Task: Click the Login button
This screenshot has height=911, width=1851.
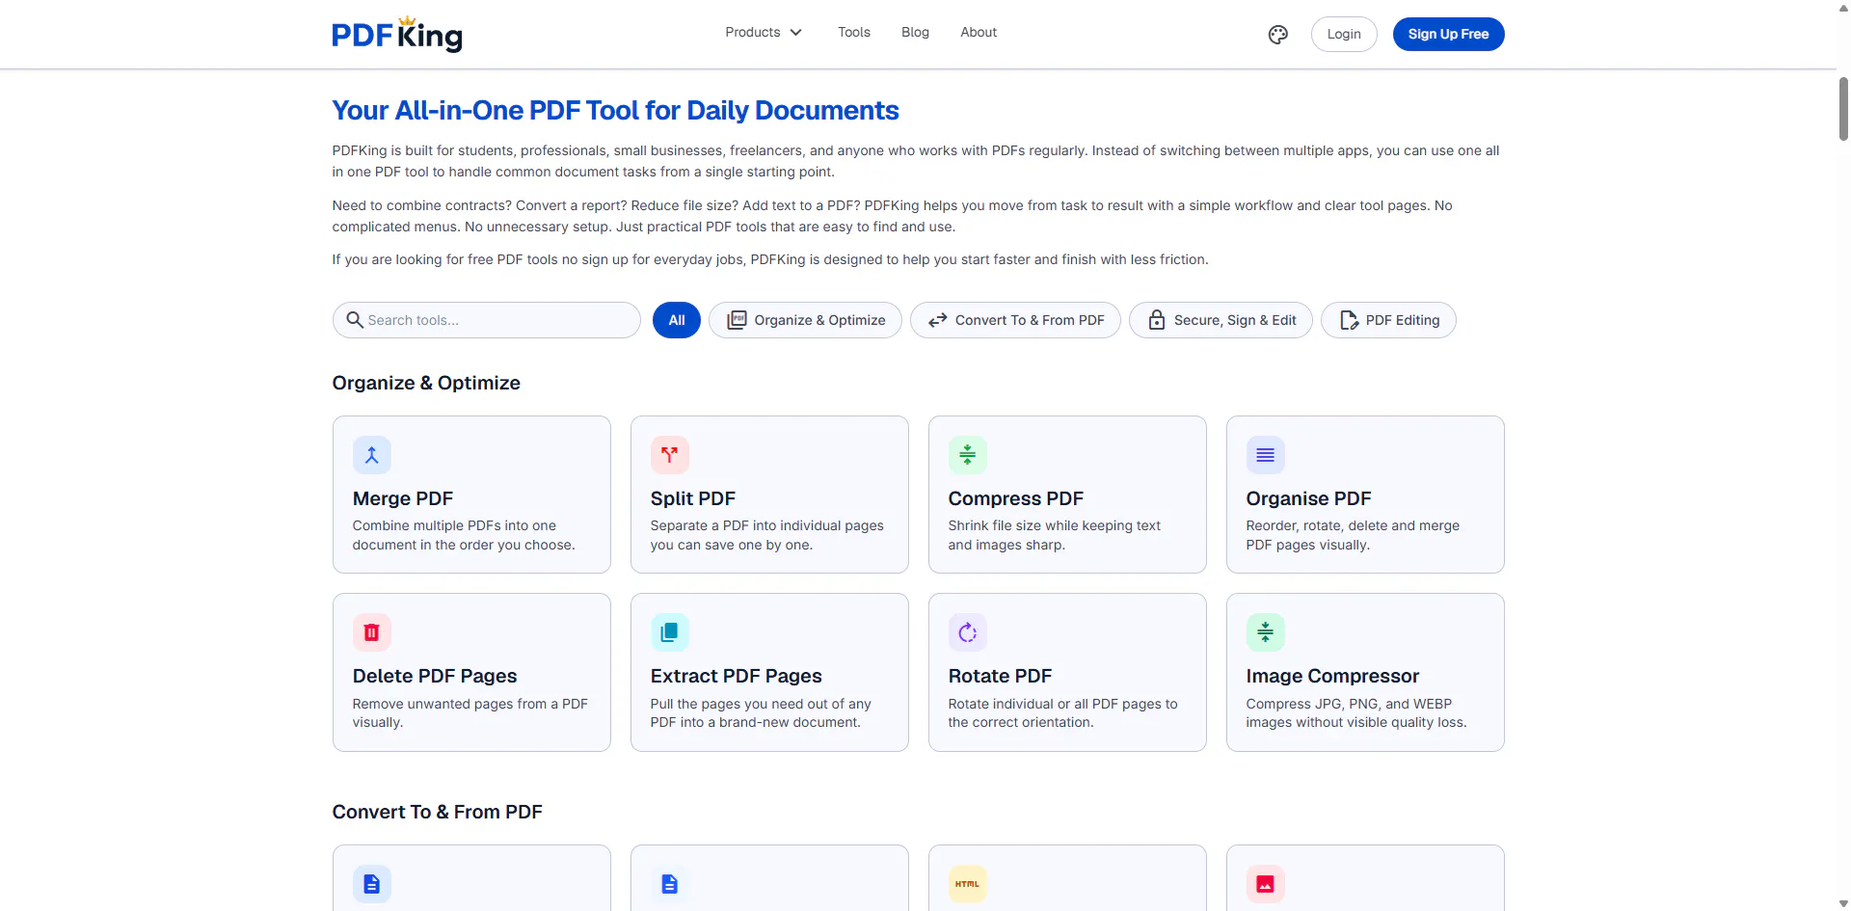Action: click(1344, 35)
